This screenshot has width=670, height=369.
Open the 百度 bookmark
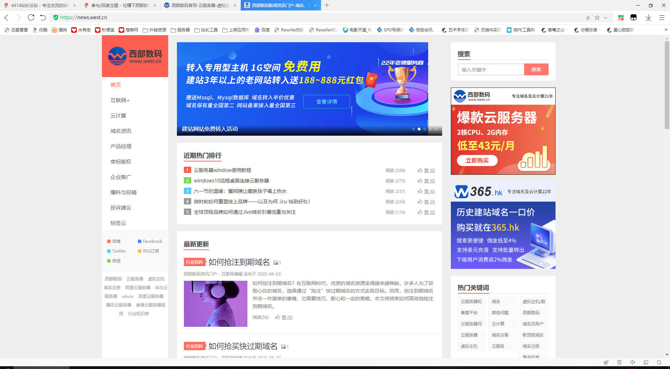click(262, 30)
